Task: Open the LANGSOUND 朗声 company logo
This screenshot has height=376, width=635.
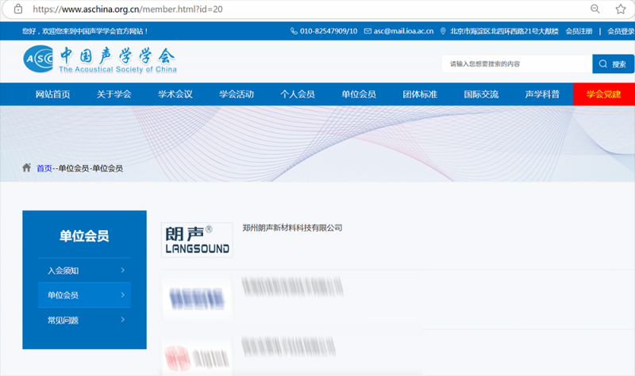Action: pos(197,240)
